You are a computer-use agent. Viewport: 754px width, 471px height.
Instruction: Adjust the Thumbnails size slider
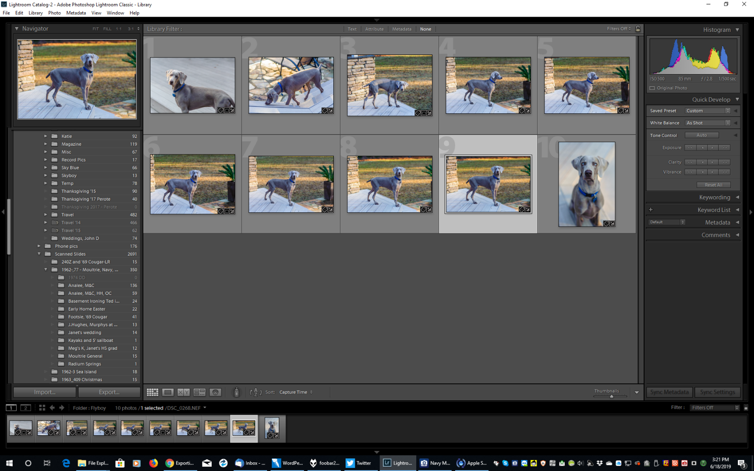coord(611,396)
